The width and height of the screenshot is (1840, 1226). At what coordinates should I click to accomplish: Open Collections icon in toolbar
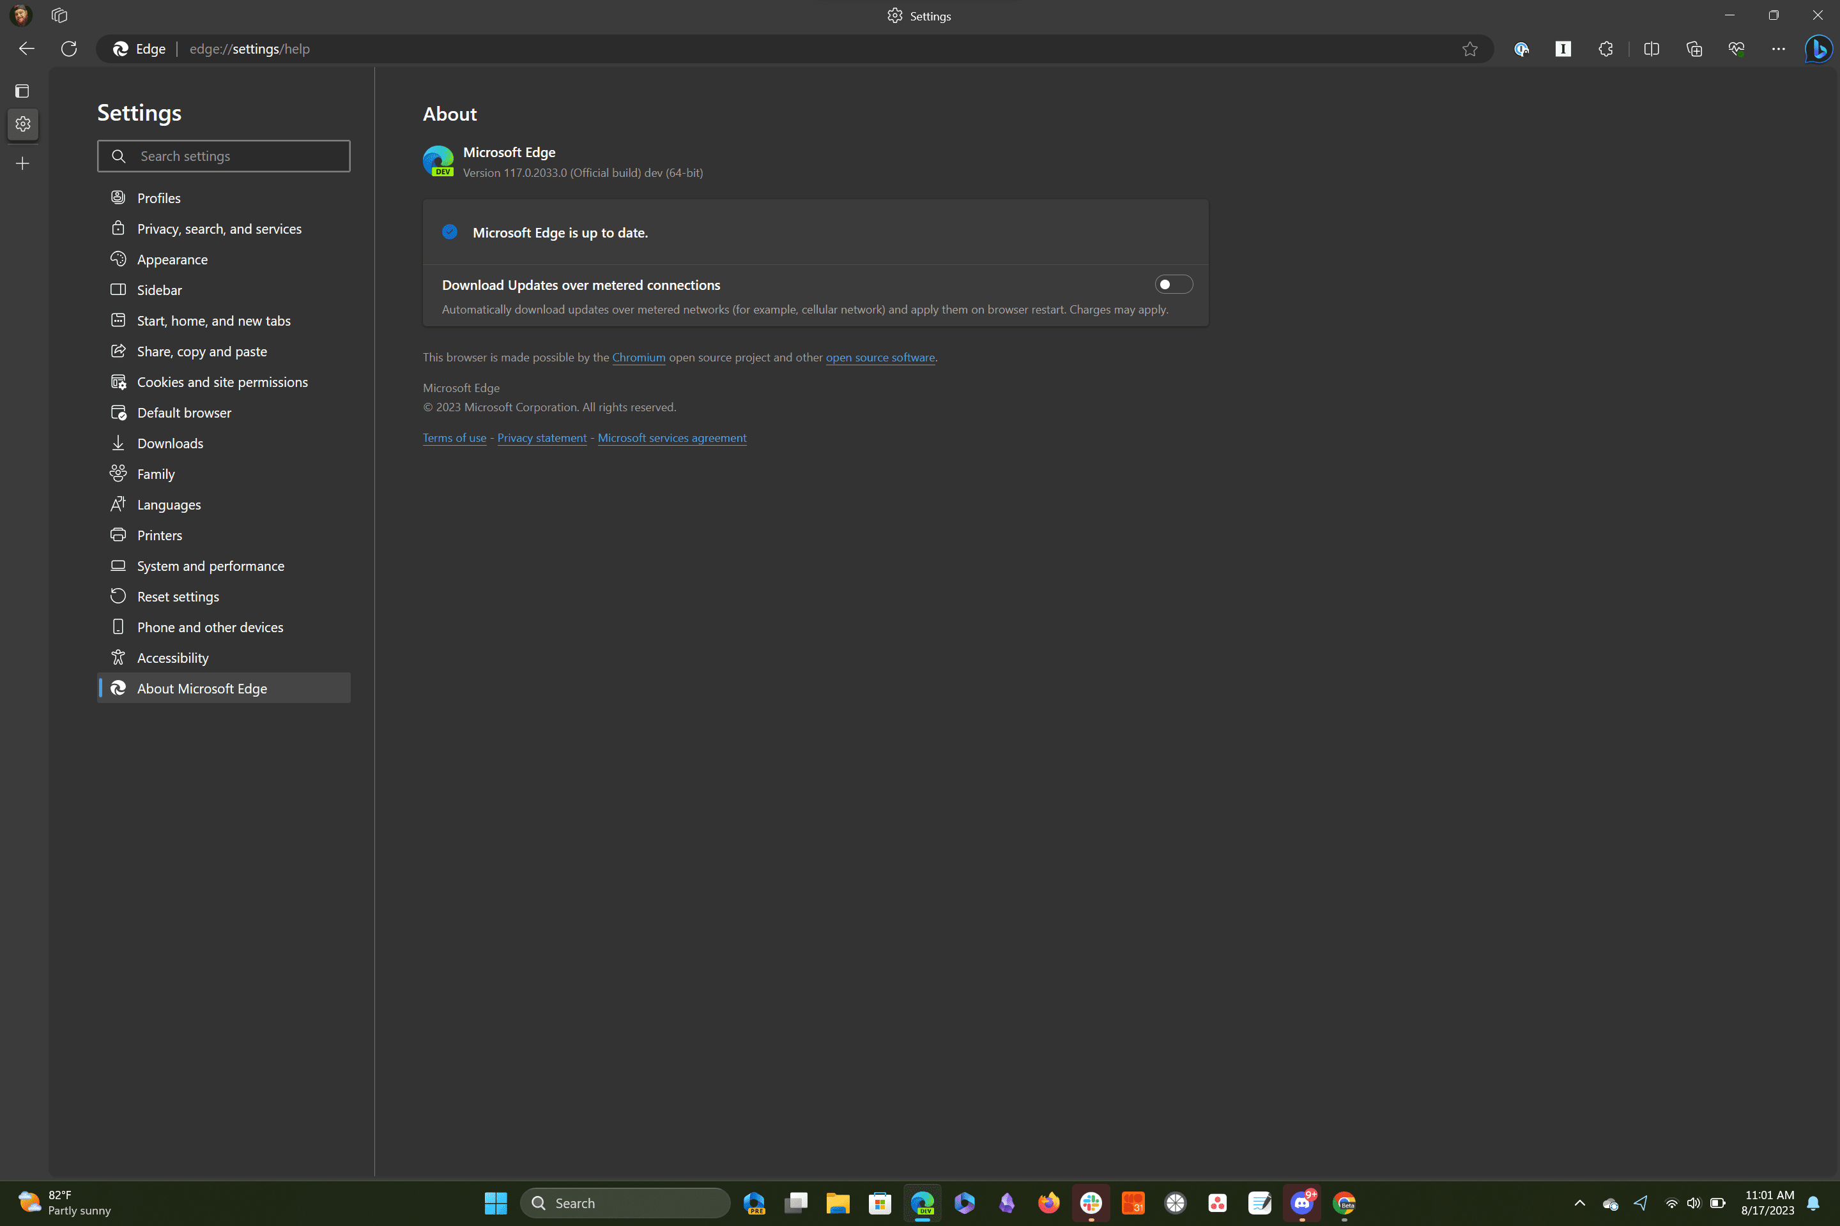(x=1694, y=49)
